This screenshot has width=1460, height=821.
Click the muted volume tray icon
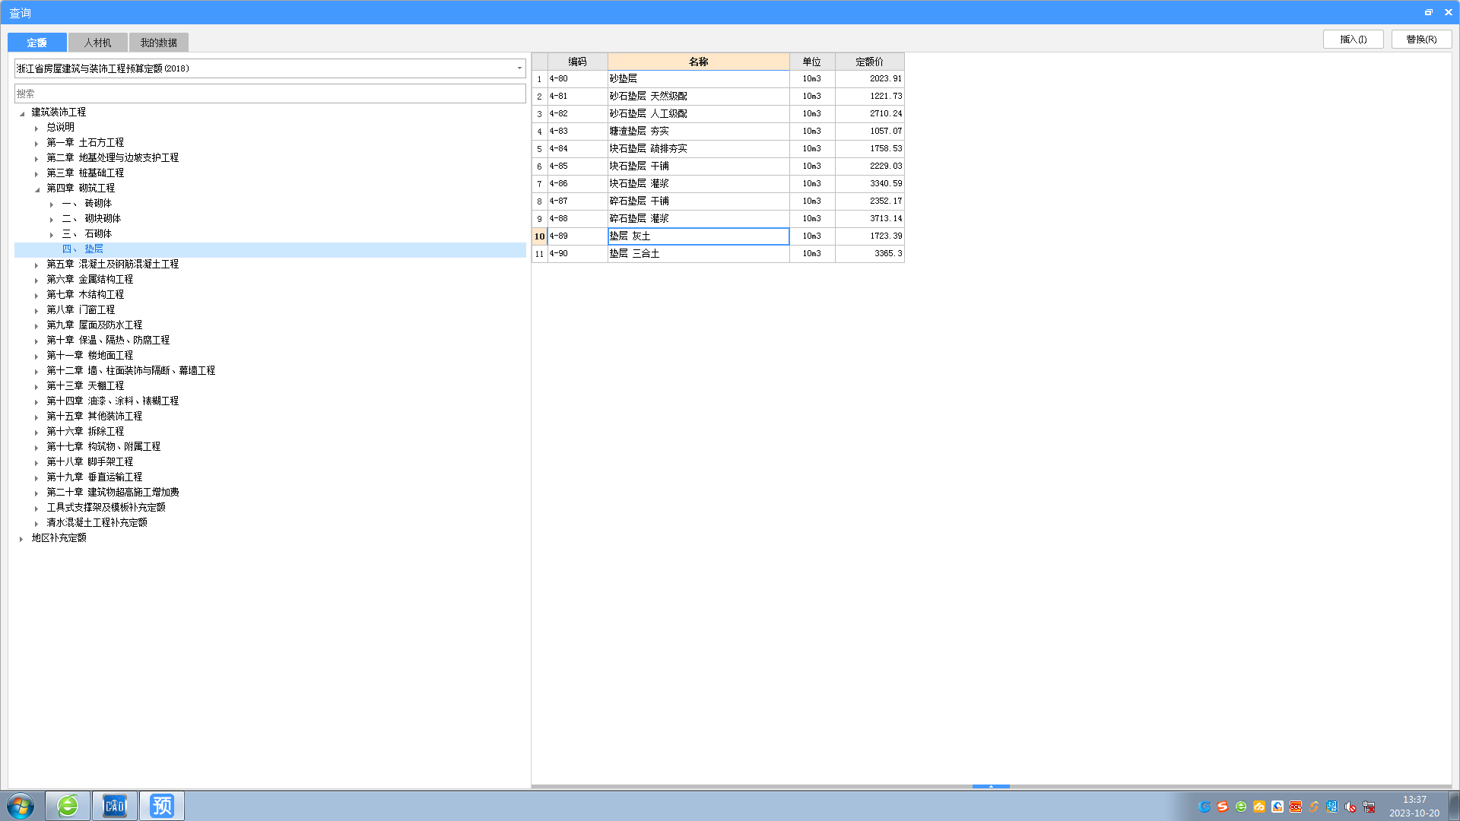coord(1350,807)
